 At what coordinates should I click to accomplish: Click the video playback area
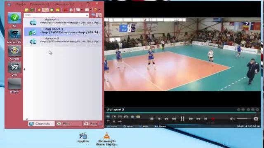[x=182, y=55]
